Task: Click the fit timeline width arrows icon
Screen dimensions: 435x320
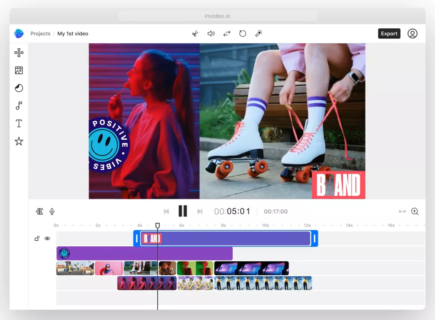Action: pos(402,211)
